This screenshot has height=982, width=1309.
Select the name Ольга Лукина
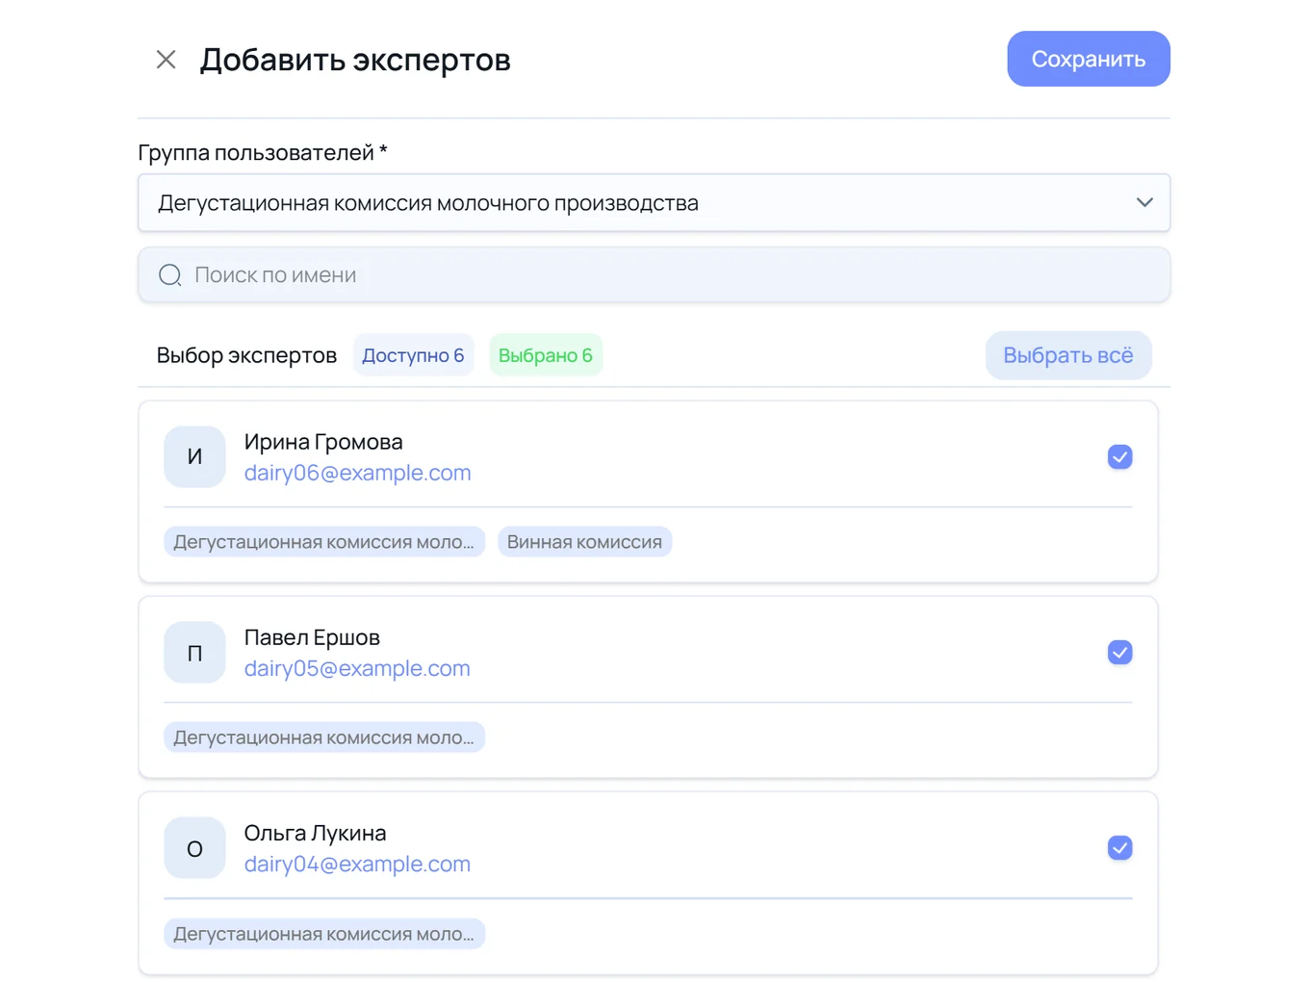pos(315,833)
